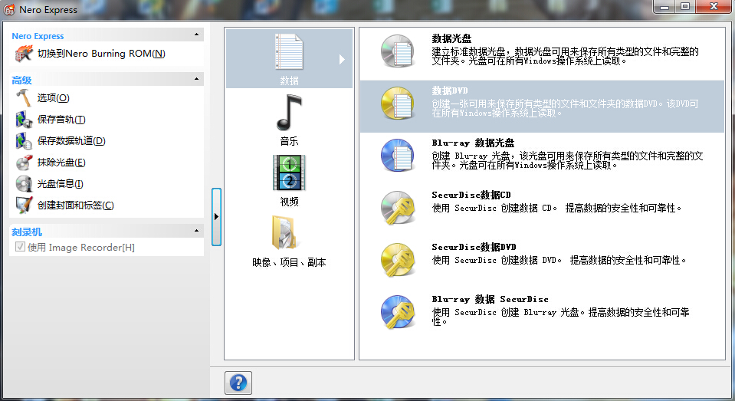Screen dimensions: 735x401
Task: Select the 数据光盘 title text
Action: (x=452, y=38)
